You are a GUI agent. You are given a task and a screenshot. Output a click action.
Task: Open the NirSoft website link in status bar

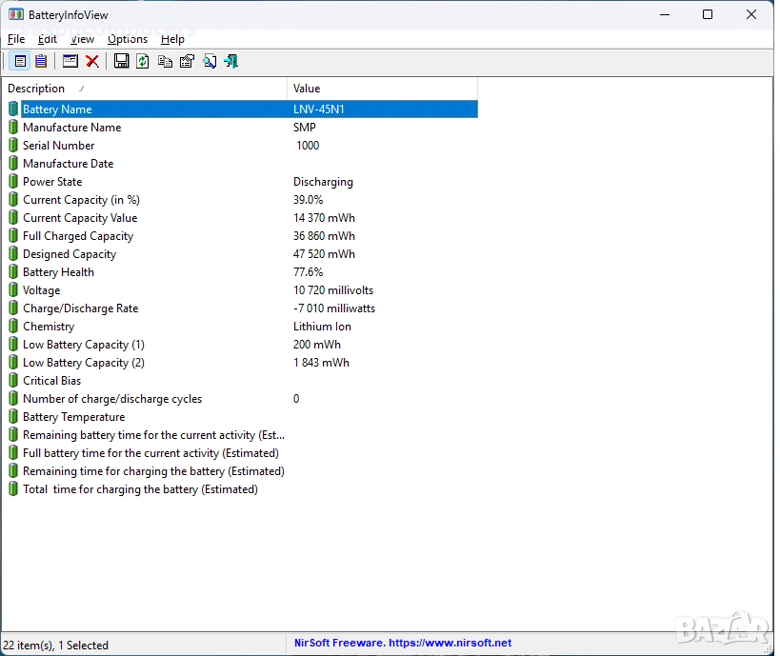(403, 644)
